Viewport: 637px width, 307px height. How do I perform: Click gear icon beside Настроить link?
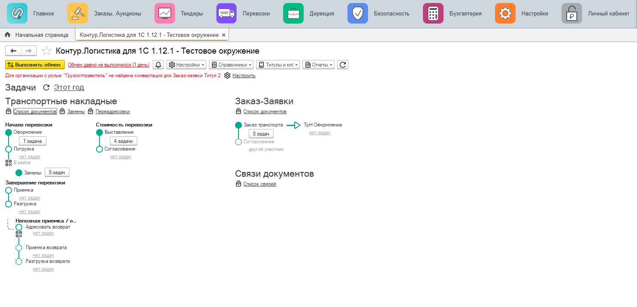pos(228,75)
